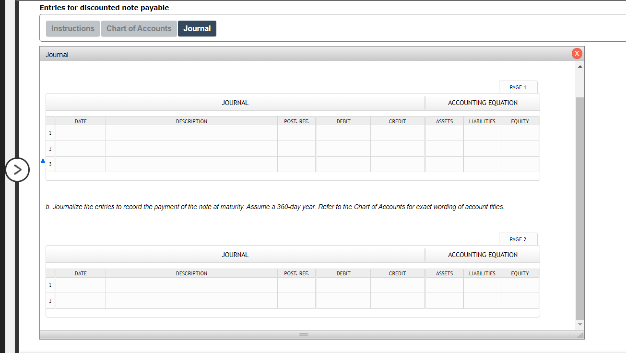This screenshot has height=353, width=626.
Task: Click the PAGE 1 label
Action: point(518,87)
